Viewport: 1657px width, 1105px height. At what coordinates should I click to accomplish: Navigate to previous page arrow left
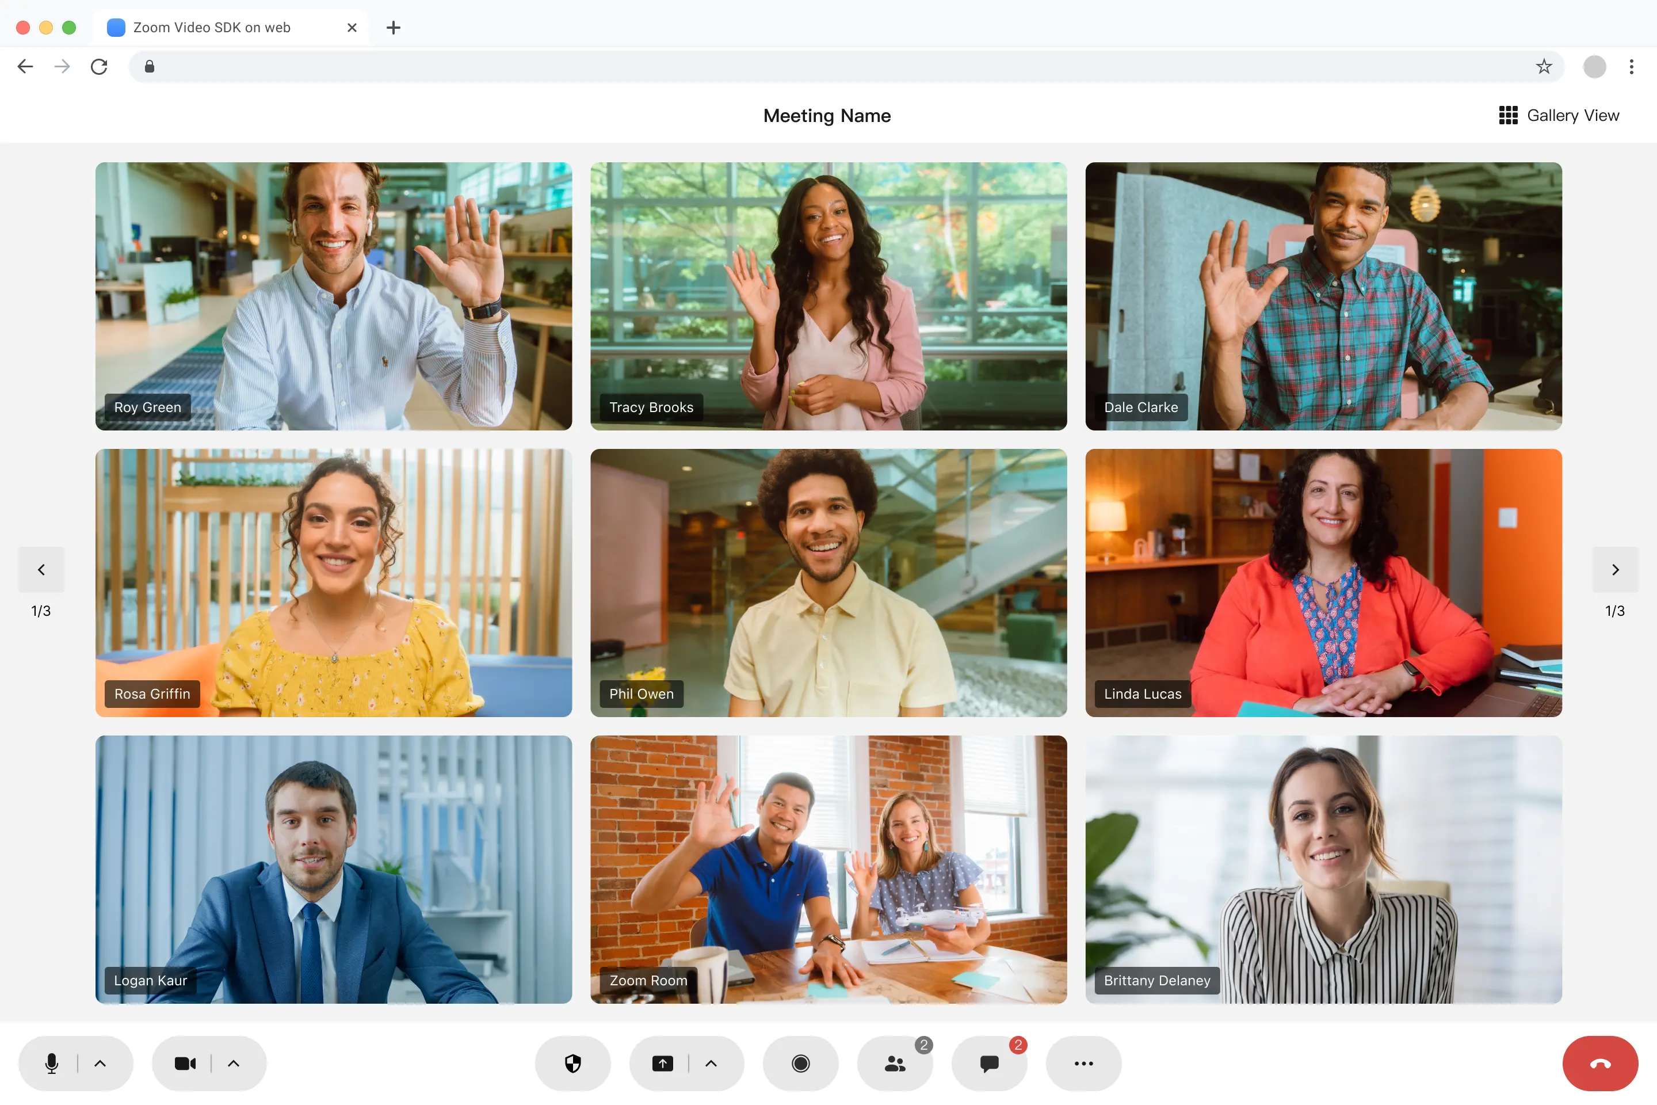[x=41, y=569]
